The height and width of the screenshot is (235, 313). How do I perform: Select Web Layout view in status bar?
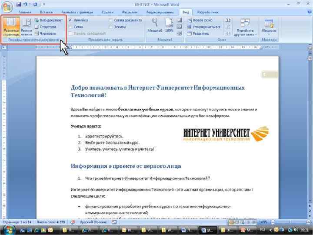coord(243,222)
